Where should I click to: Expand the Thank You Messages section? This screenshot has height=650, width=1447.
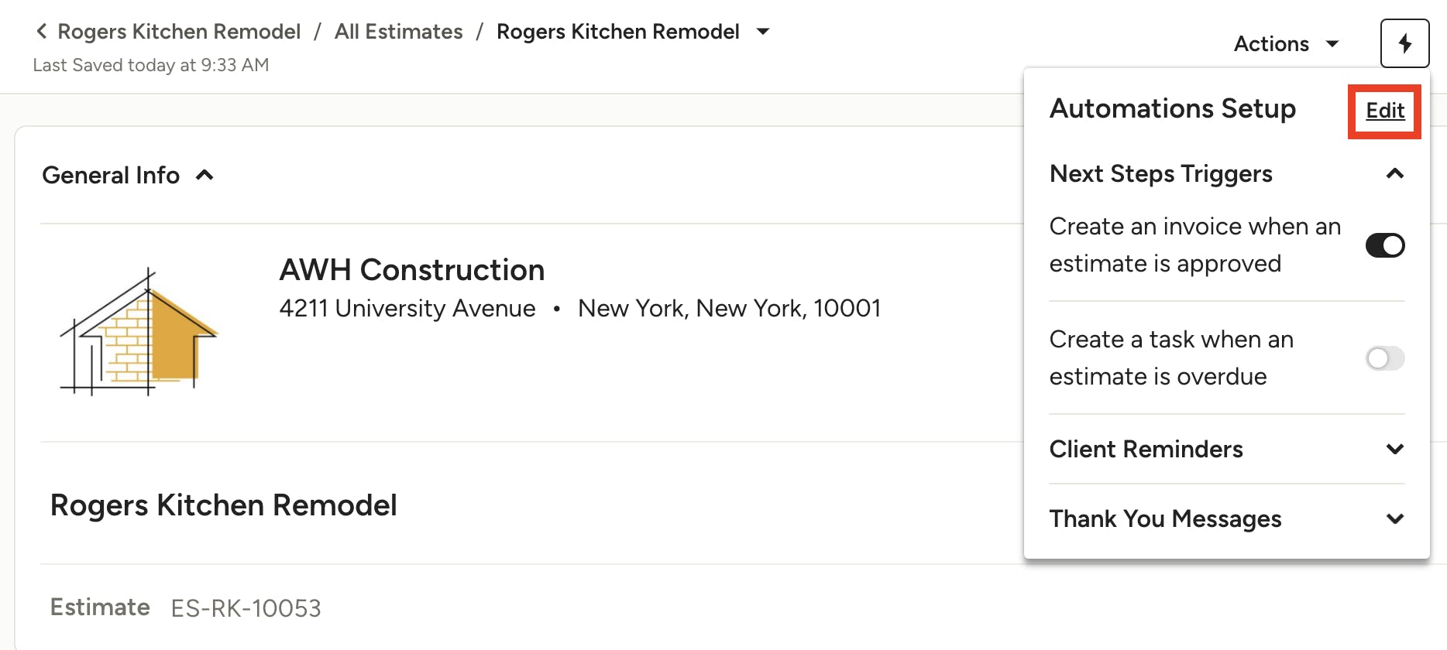[1394, 518]
